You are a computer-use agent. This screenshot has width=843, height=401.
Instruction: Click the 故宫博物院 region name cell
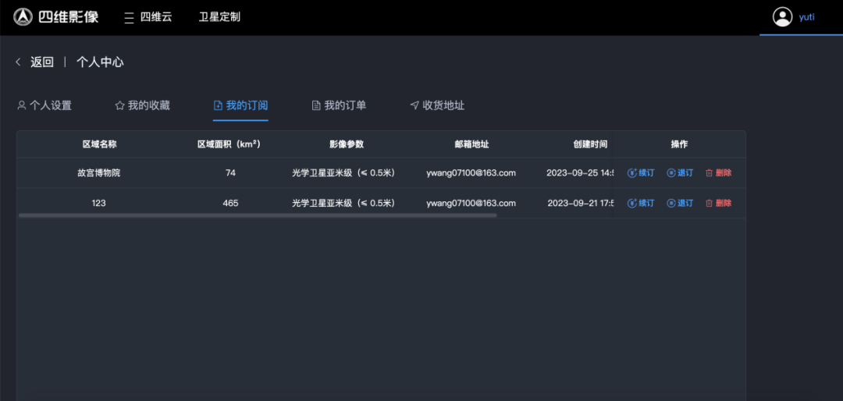99,173
